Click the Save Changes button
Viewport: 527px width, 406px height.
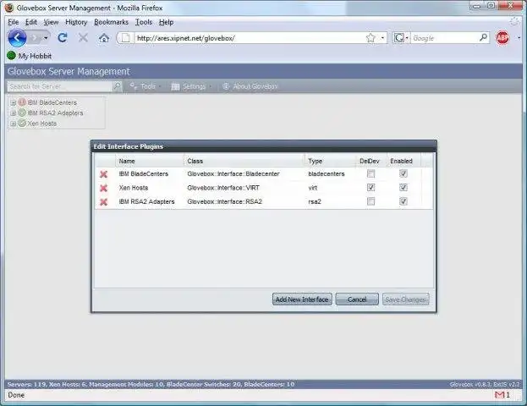point(405,299)
